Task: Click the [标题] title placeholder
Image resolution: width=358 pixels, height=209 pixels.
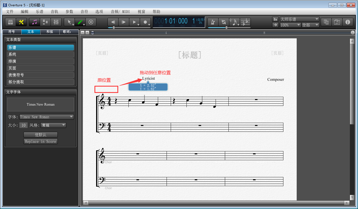Action: [190, 55]
